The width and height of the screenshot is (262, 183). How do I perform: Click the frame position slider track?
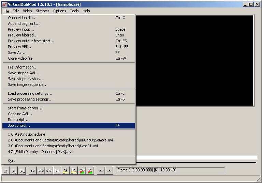point(196,157)
